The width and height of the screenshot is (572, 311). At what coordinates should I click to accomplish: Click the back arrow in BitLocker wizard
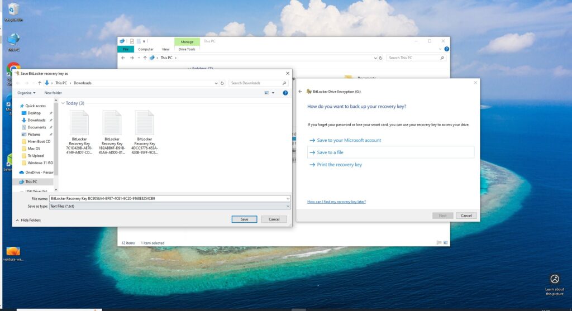300,92
